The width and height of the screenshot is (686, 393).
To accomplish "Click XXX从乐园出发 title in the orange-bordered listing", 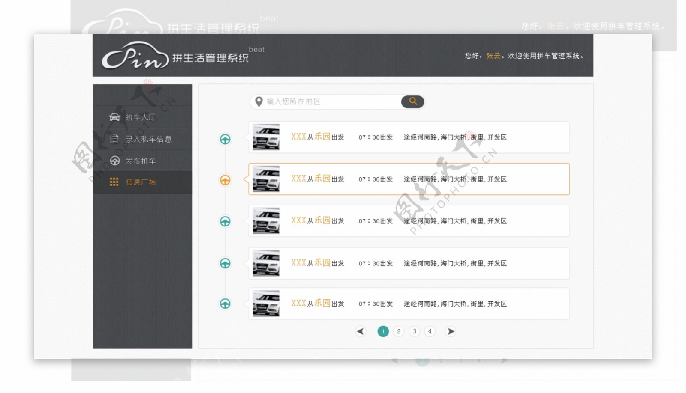I will point(318,179).
